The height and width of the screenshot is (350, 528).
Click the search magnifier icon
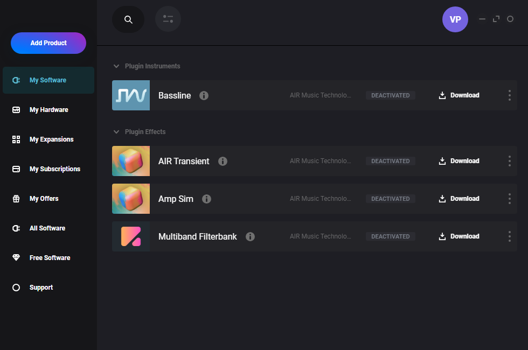[128, 19]
